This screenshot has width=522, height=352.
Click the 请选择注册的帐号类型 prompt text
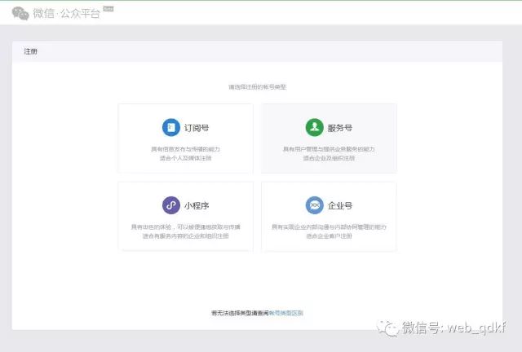click(257, 86)
